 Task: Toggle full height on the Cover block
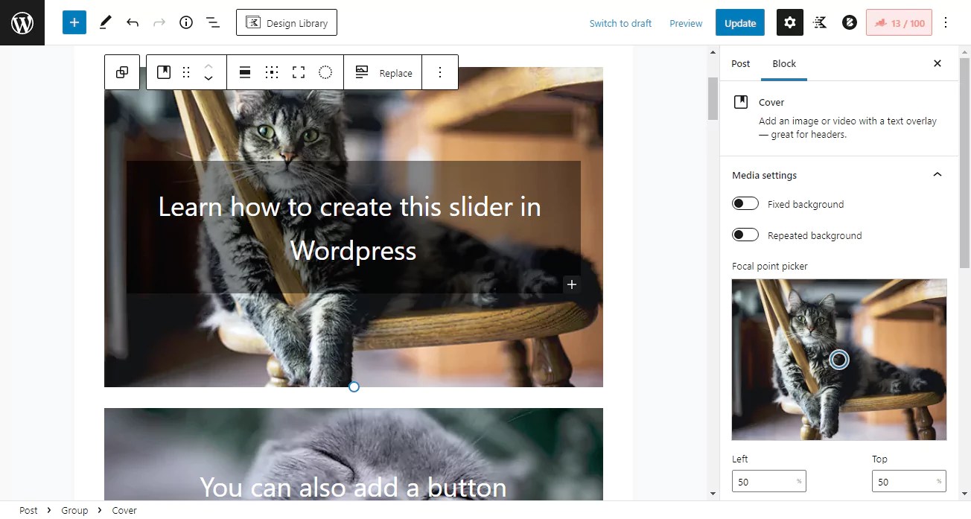[299, 72]
